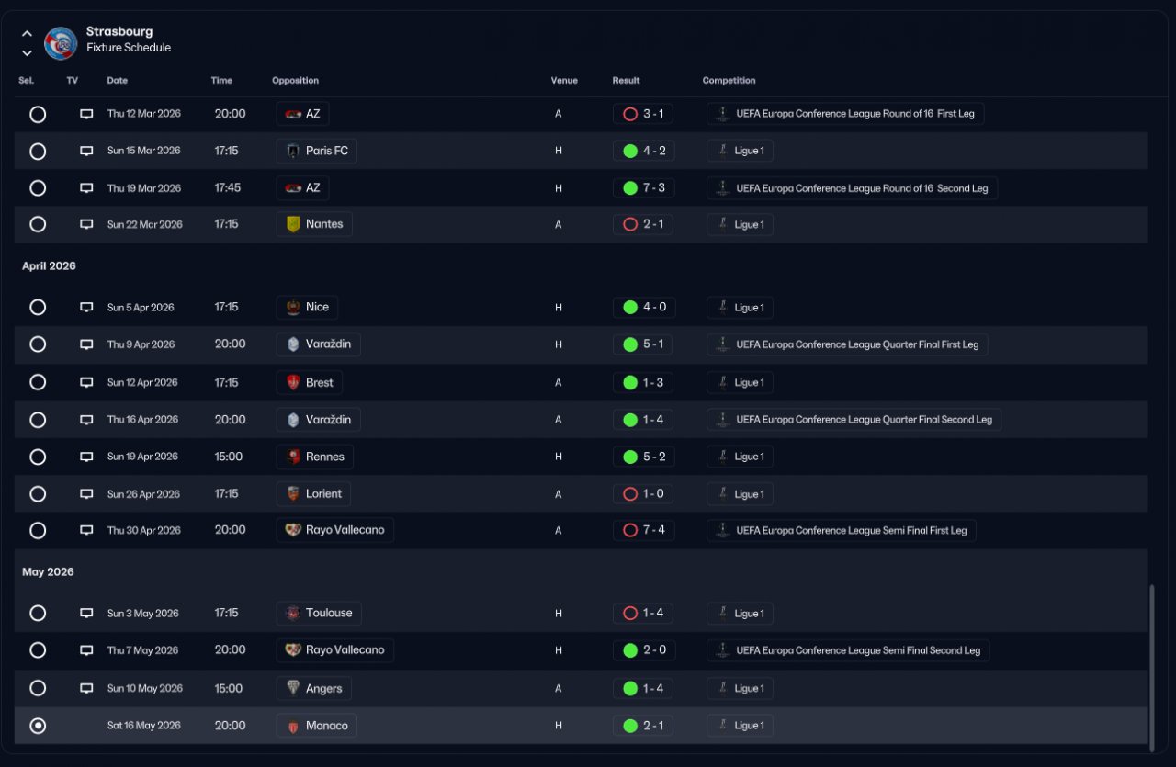The image size is (1176, 767).
Task: Click the Nantes club badge icon
Action: pyautogui.click(x=293, y=224)
